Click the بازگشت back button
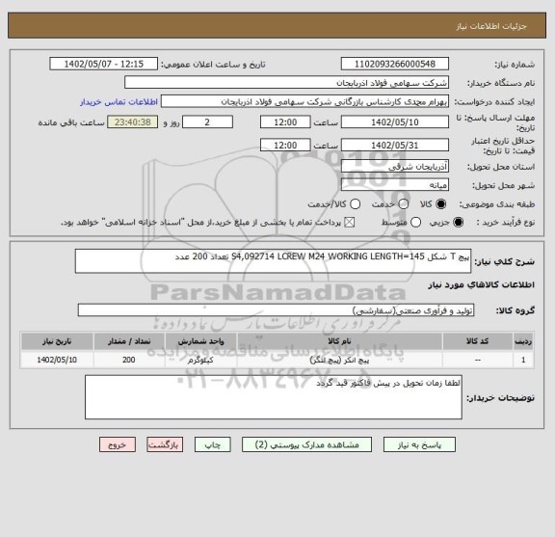Viewport: 555px width, 537px height. pos(165,444)
